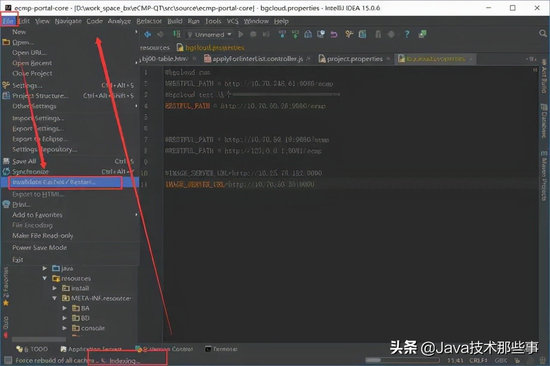The image size is (550, 366).
Task: Choose Save All menu entry
Action: coord(70,161)
